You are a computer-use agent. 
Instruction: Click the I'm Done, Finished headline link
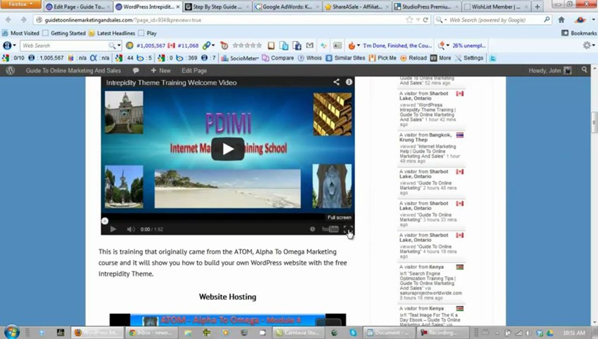point(397,45)
